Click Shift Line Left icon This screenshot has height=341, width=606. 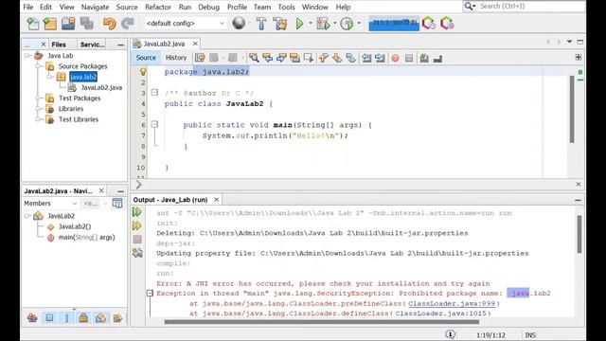366,58
